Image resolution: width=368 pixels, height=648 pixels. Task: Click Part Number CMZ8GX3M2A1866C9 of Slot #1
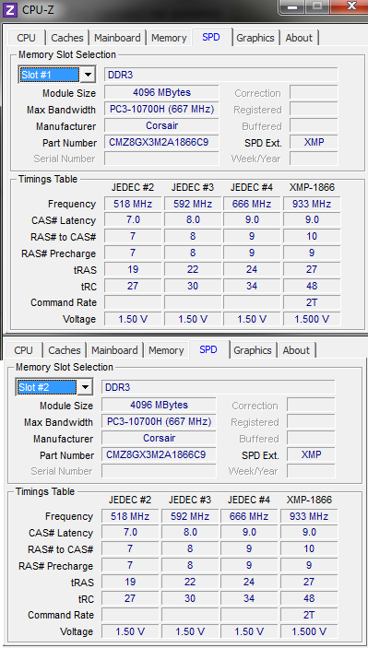(161, 142)
